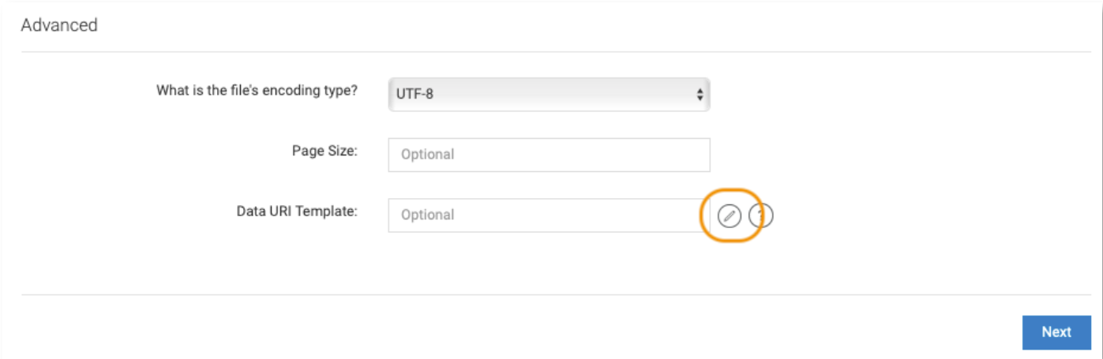Click the right end of the Page Size box

[699, 155]
